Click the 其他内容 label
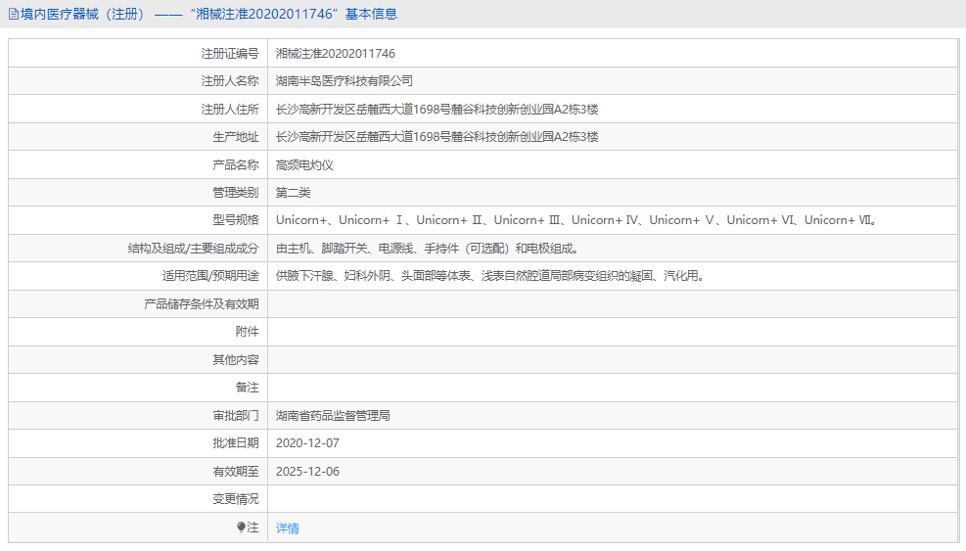The height and width of the screenshot is (551, 966). (236, 360)
